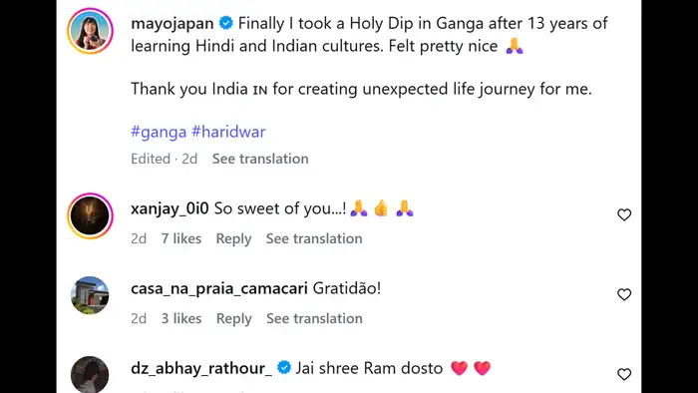The height and width of the screenshot is (393, 698).
Task: View casa_na_praia_camacari's profile photo
Action: (90, 295)
